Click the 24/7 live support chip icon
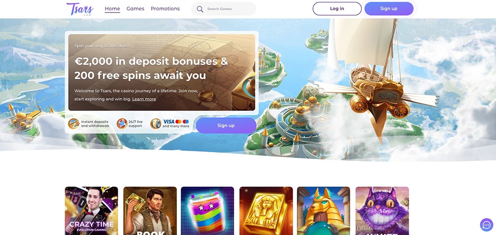Viewport: 496px width, 235px height. coord(122,124)
